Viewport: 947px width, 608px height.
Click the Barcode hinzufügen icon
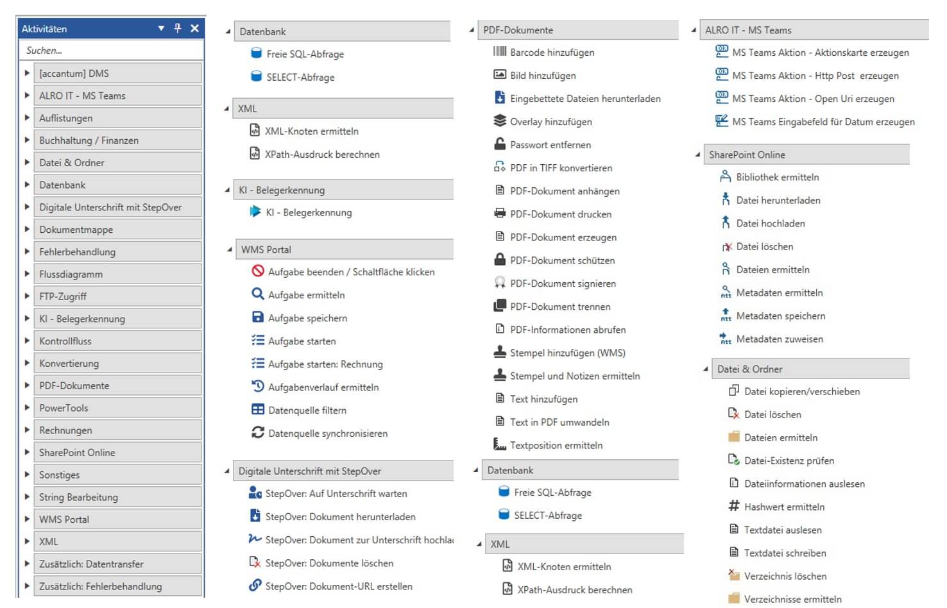coord(500,52)
